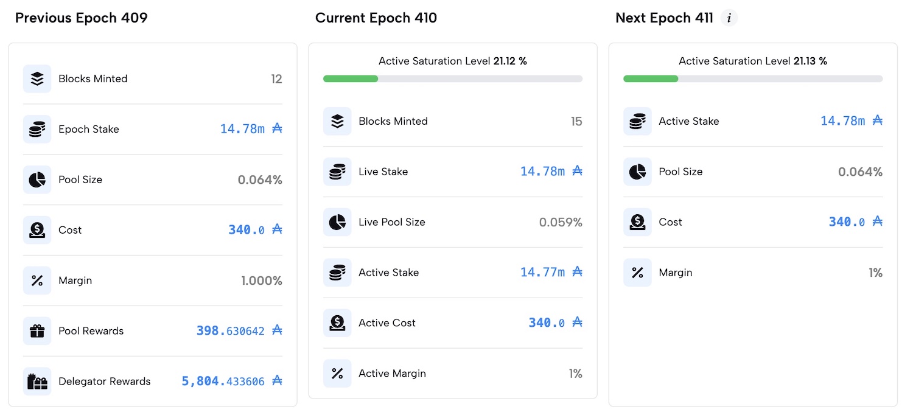Click the Blocks Minted icon in Previous Epoch
This screenshot has height=415, width=913.
[37, 78]
